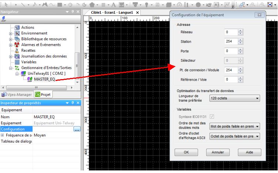The image size is (278, 173).
Task: Click the Alarmes et Evénements icon
Action: coord(17,45)
